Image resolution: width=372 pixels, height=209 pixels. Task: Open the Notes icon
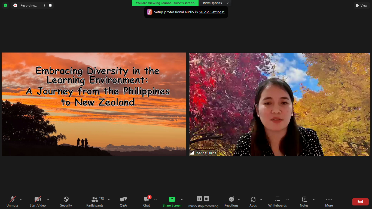304,199
